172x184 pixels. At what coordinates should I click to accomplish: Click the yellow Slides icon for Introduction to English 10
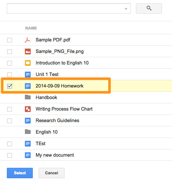coord(28,63)
